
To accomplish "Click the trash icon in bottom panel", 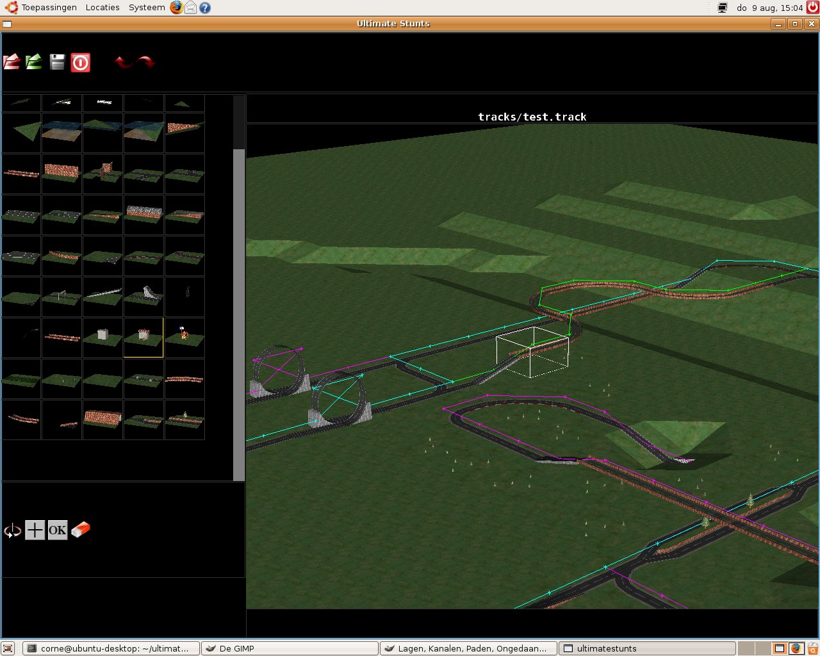I will [x=812, y=648].
